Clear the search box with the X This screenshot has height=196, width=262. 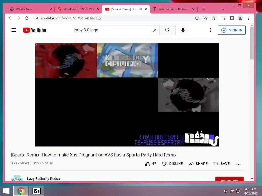155,30
